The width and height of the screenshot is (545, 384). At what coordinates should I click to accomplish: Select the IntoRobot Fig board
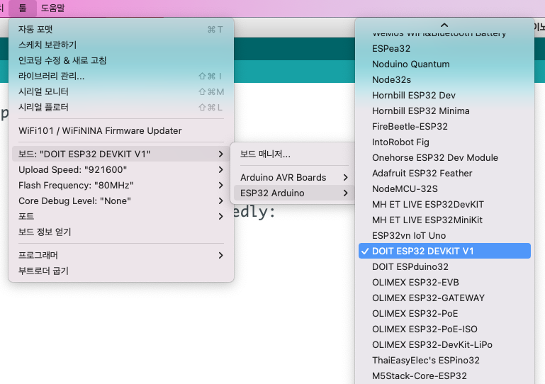click(x=444, y=142)
